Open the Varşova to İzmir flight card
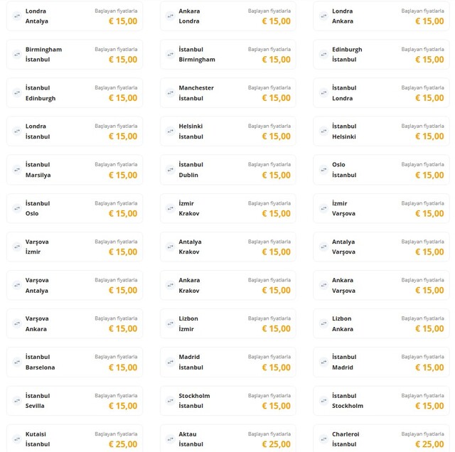Viewport: 455px width, 452px height. click(x=75, y=247)
